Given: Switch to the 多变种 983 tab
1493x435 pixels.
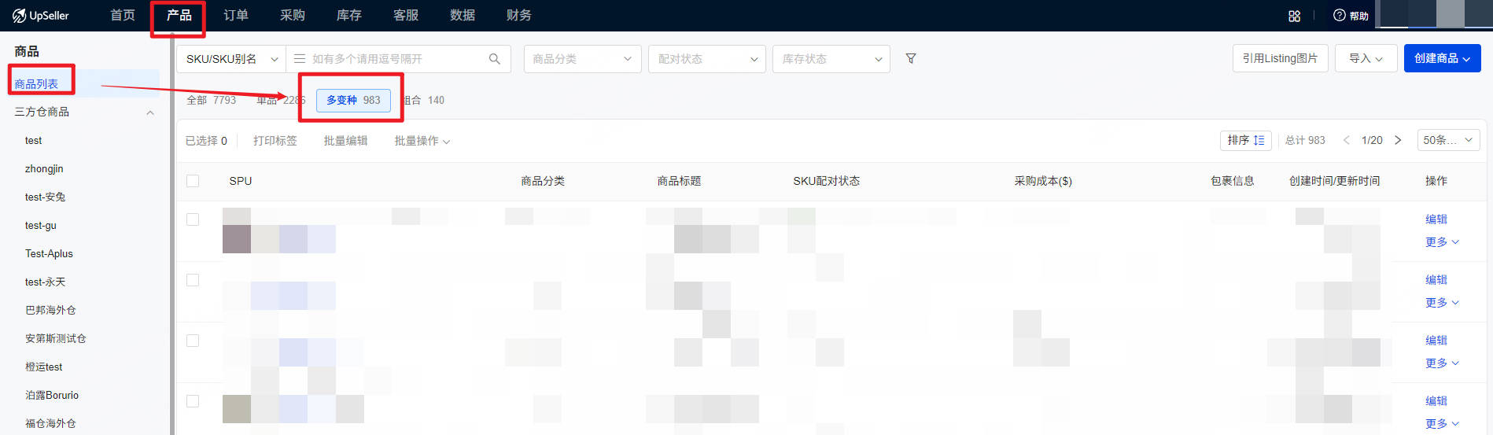Looking at the screenshot, I should 353,100.
